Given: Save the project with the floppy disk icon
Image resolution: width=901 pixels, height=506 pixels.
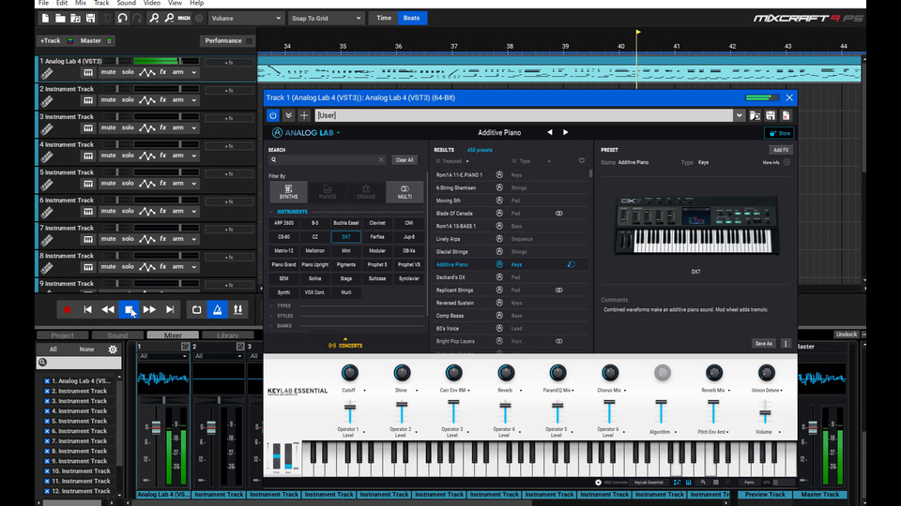Looking at the screenshot, I should point(90,19).
